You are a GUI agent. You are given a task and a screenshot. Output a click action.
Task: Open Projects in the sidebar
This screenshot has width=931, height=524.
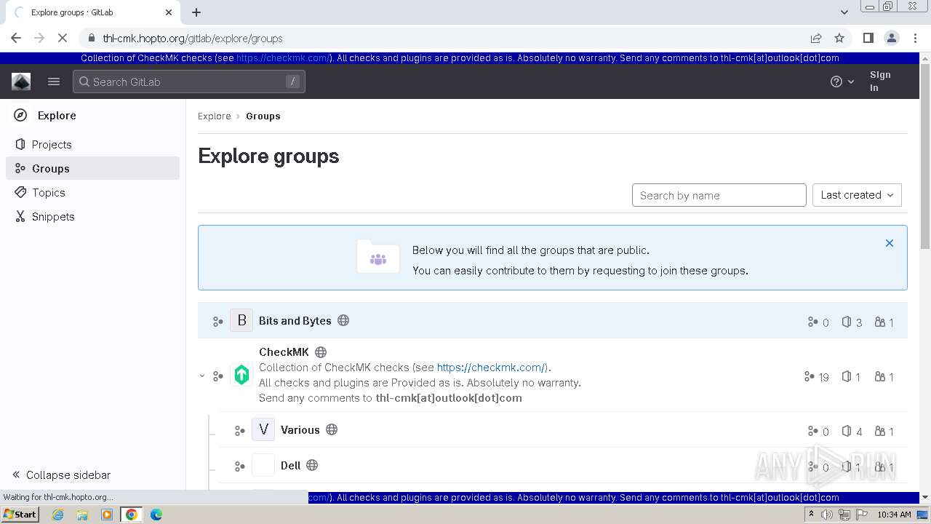point(93,144)
